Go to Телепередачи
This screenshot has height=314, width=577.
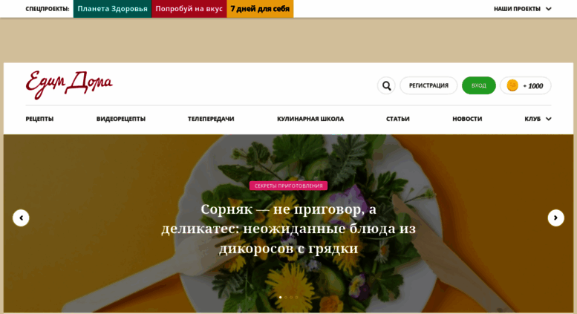point(211,119)
